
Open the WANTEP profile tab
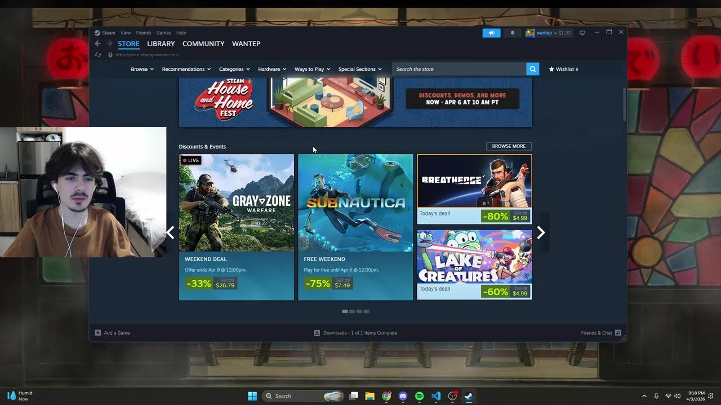click(x=246, y=43)
